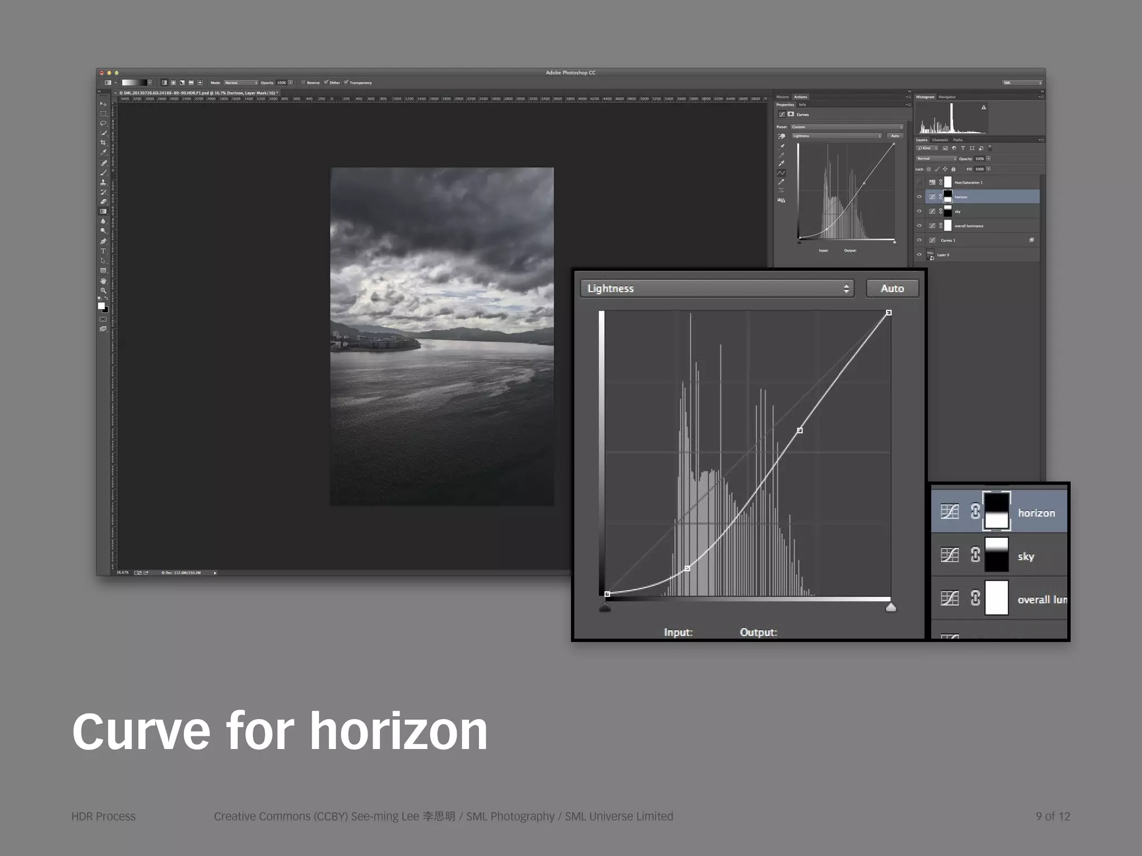Filter layers by type layers icon
The image size is (1142, 856).
click(x=962, y=148)
